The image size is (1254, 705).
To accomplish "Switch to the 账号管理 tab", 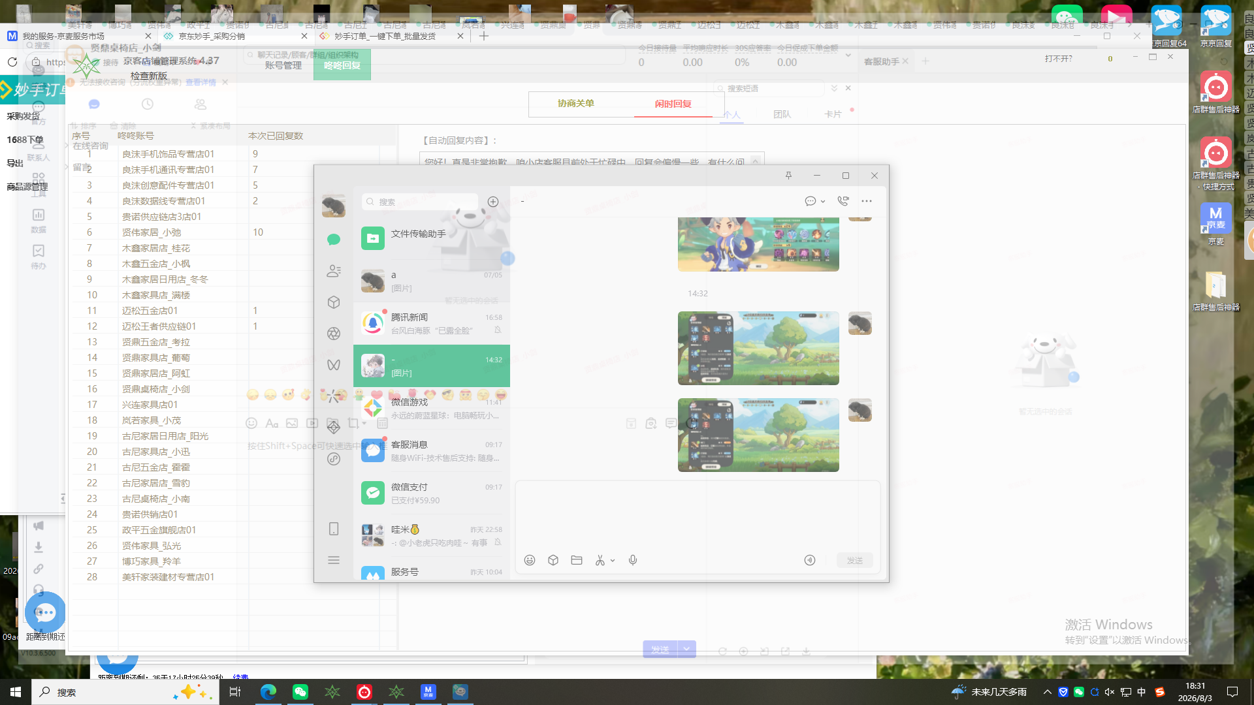I will 283,65.
